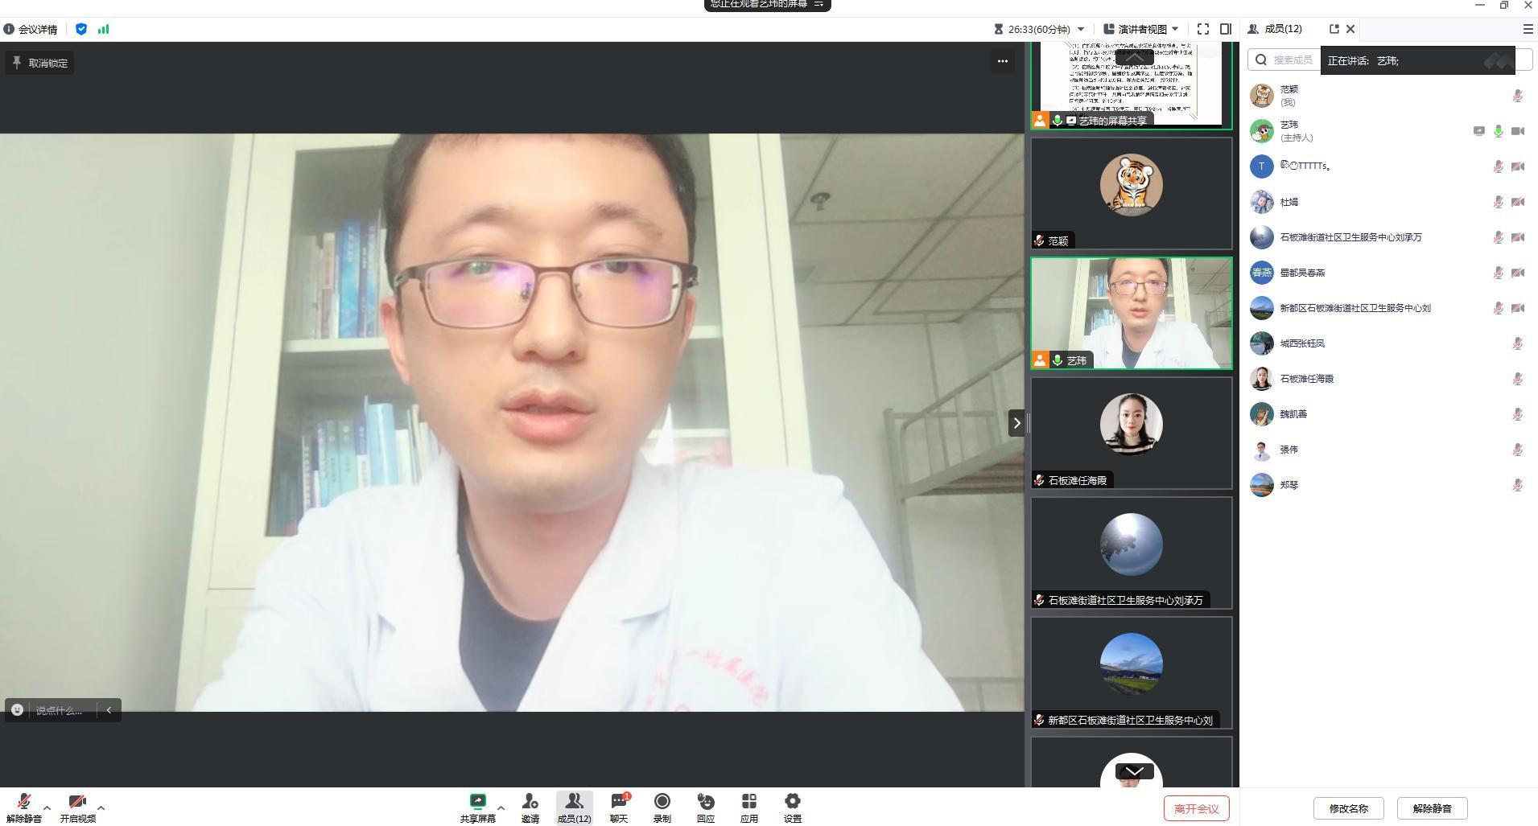Select 石板滩街道社区卫生服务中心刘承万 video tile
The image size is (1538, 826).
coord(1131,553)
